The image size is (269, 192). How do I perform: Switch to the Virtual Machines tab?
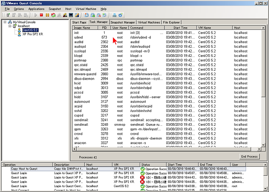click(149, 22)
